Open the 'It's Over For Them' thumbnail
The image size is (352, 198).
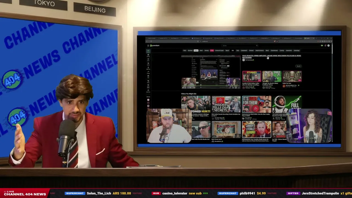(x=257, y=104)
